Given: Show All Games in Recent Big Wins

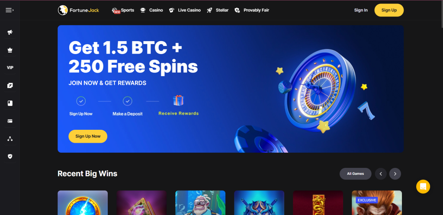Looking at the screenshot, I should pos(356,174).
